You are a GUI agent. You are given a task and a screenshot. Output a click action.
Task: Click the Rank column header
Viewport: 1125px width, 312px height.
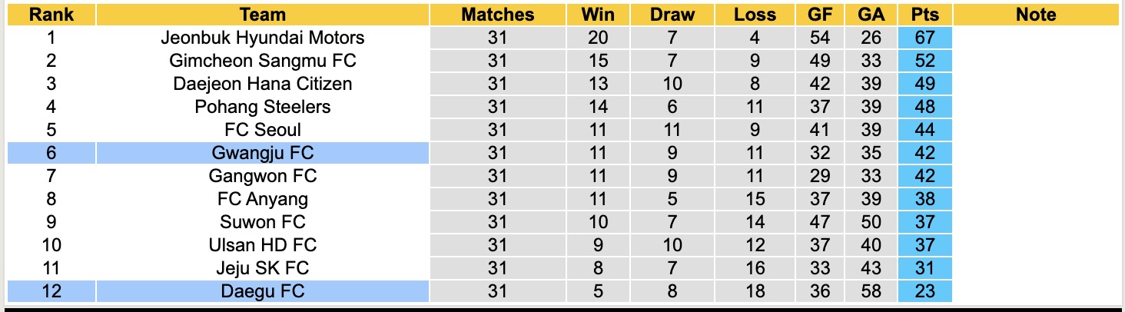pos(51,15)
